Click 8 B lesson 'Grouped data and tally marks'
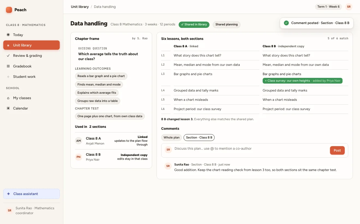This screenshot has height=224, width=360. 285,90
